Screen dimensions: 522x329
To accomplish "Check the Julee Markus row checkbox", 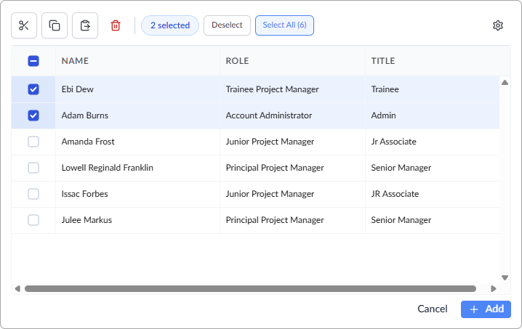I will tap(33, 220).
